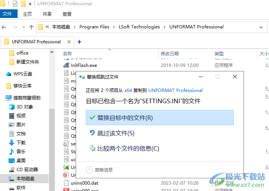Add a new tab with plus button

[x=79, y=42]
